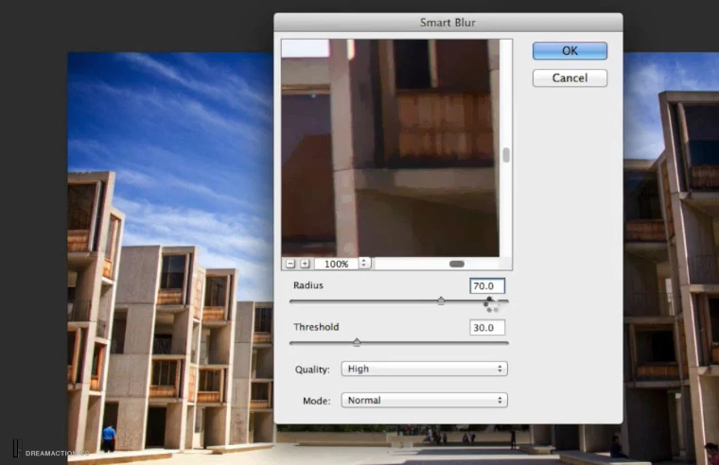Click the Mode: label
719x465 pixels.
coord(316,401)
